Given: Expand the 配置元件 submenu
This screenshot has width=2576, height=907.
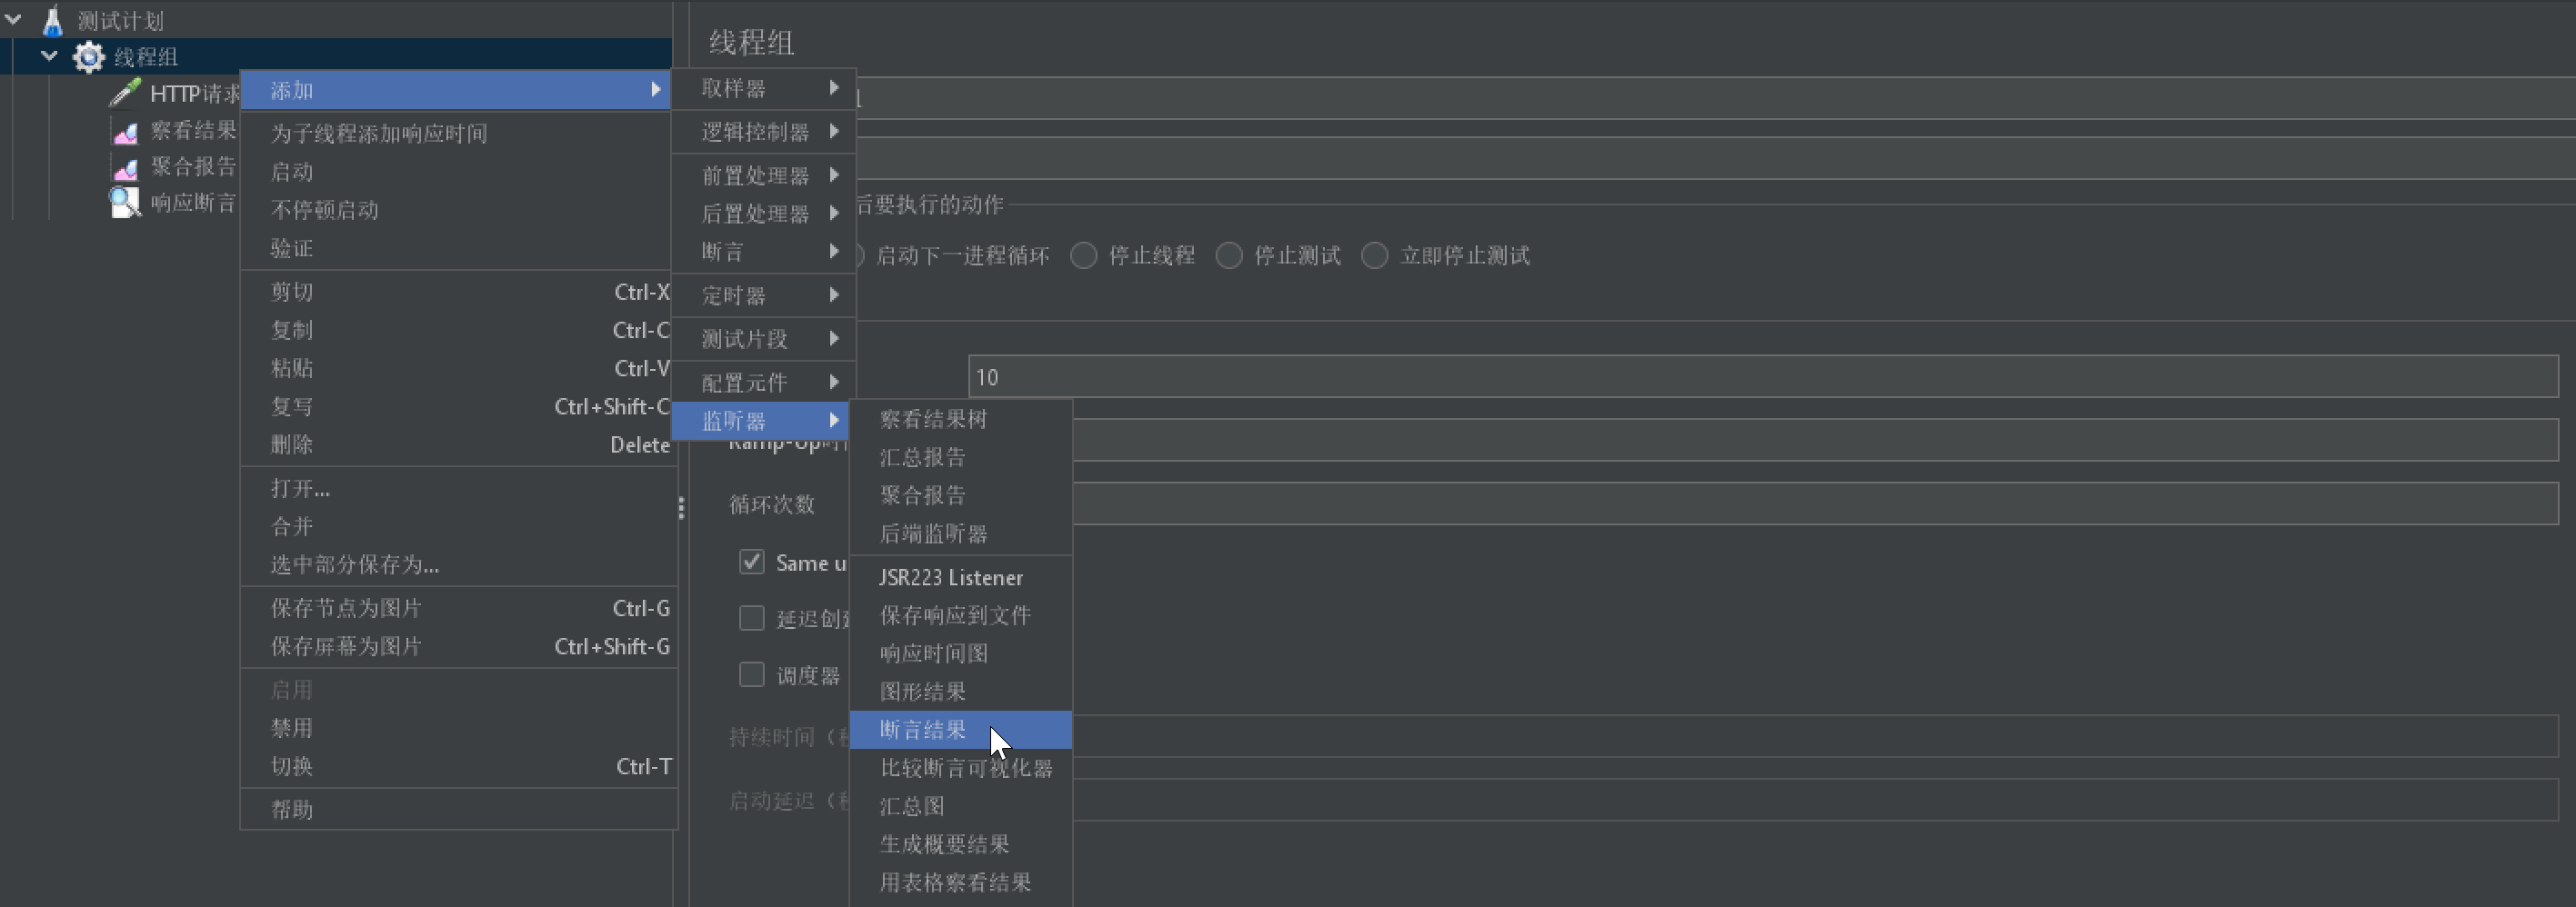Looking at the screenshot, I should tap(764, 382).
